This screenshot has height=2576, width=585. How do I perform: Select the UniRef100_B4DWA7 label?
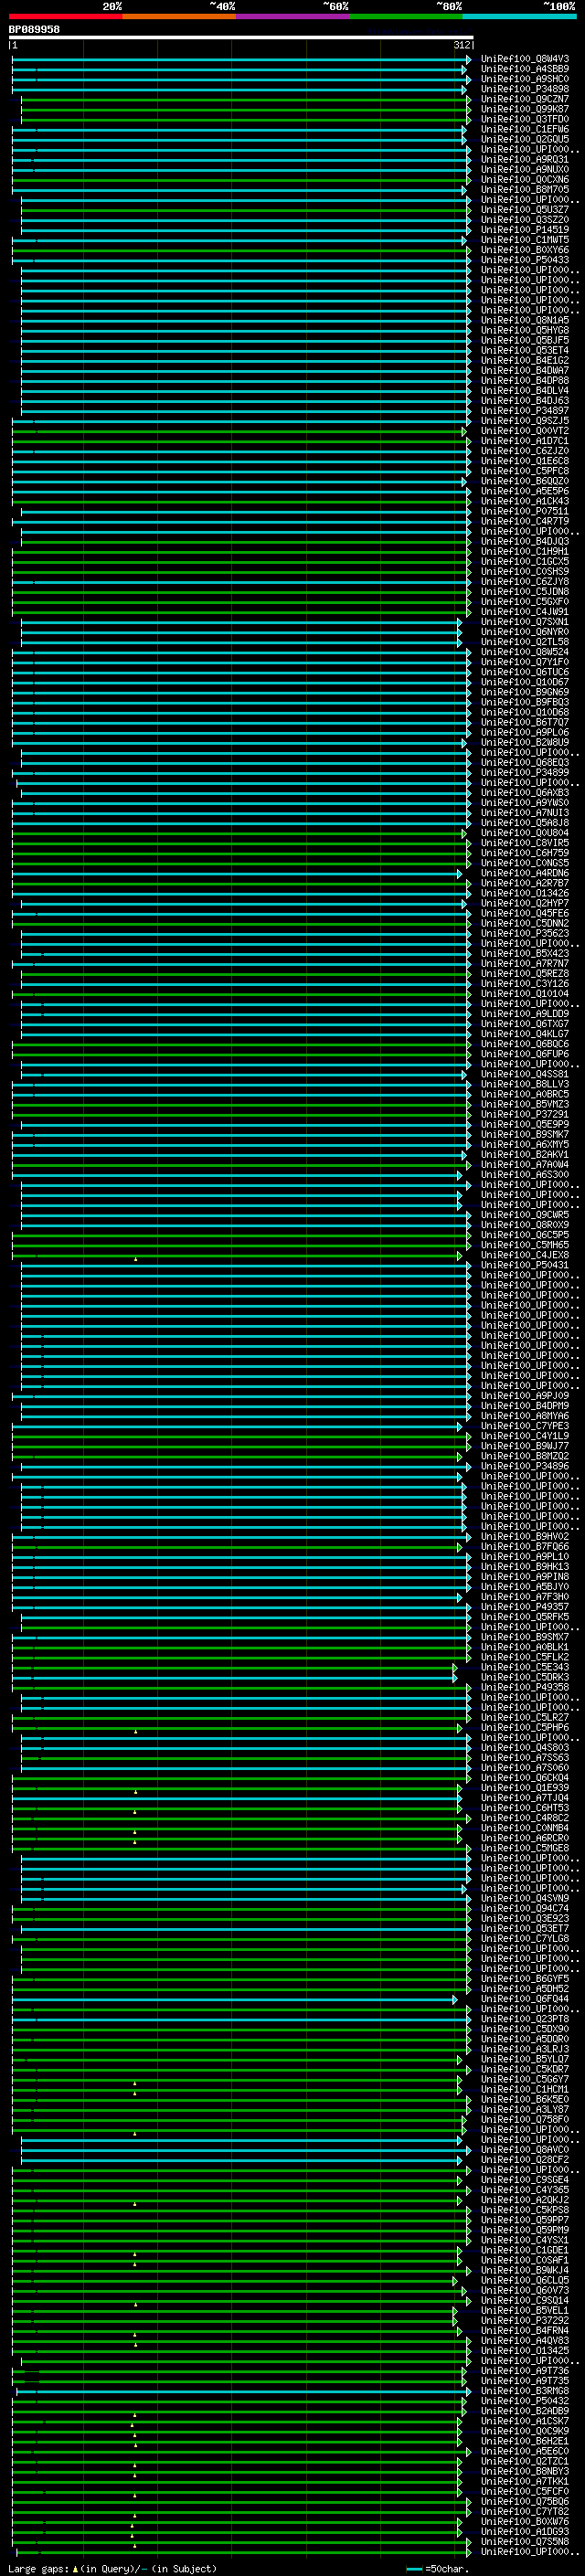tap(525, 371)
